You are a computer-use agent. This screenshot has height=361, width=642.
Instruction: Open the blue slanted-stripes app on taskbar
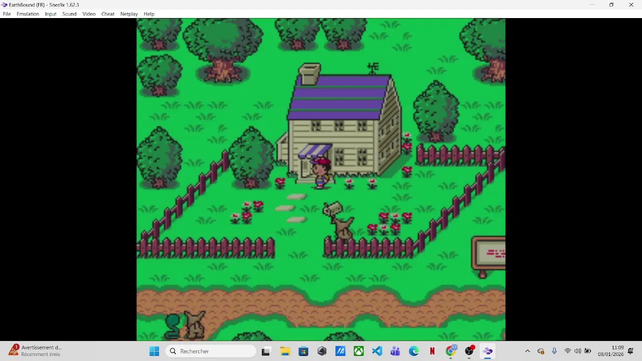pyautogui.click(x=341, y=351)
